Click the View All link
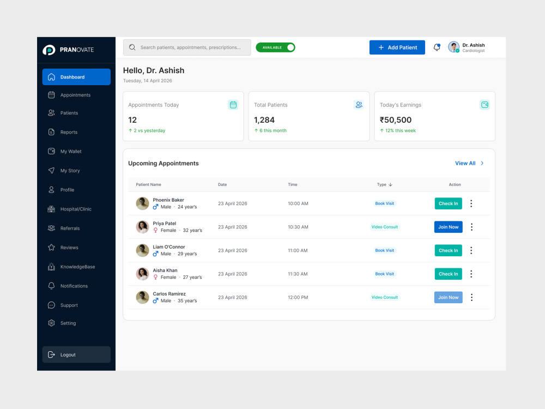This screenshot has height=409, width=545. coord(465,163)
